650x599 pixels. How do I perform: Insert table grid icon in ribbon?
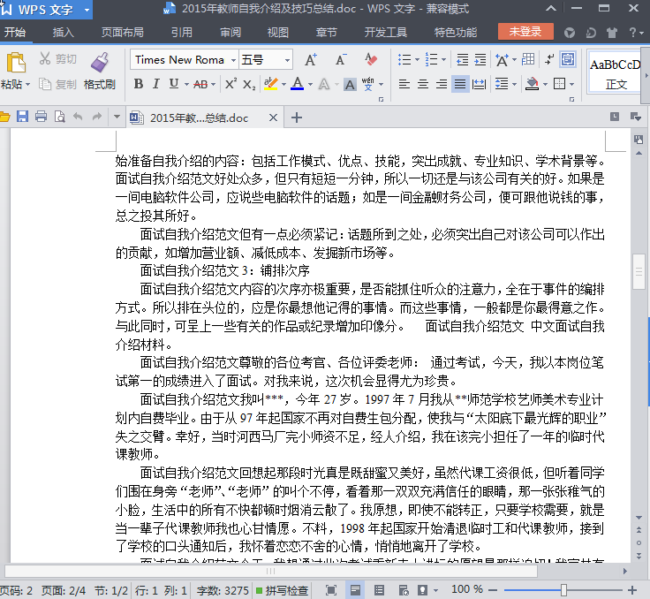528,59
